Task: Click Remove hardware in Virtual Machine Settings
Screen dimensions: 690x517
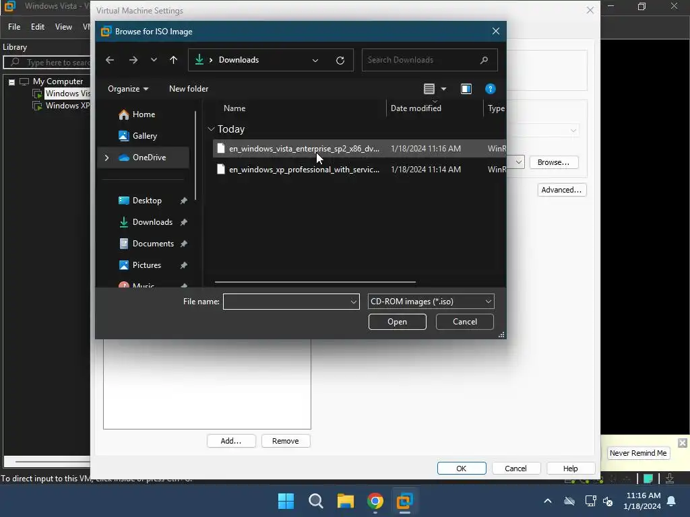Action: click(285, 441)
